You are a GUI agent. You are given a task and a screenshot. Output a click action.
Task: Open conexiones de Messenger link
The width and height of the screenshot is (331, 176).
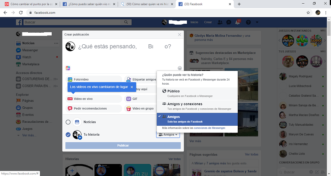209,128
